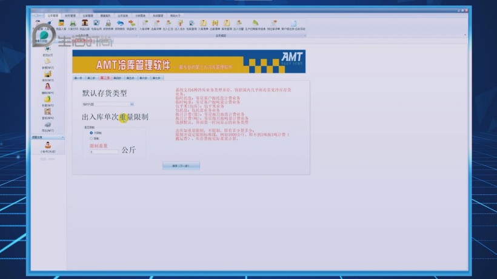Click the 限制重量 weight limit input field
The height and width of the screenshot is (279, 497).
[x=104, y=152]
